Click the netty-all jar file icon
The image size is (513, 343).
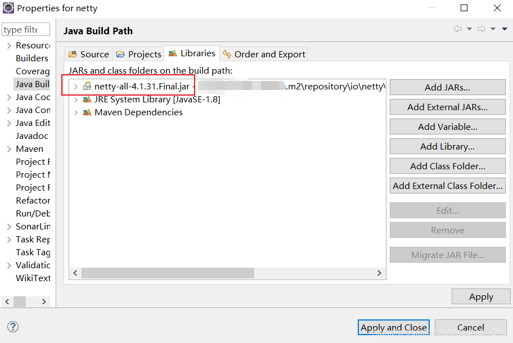pyautogui.click(x=87, y=86)
